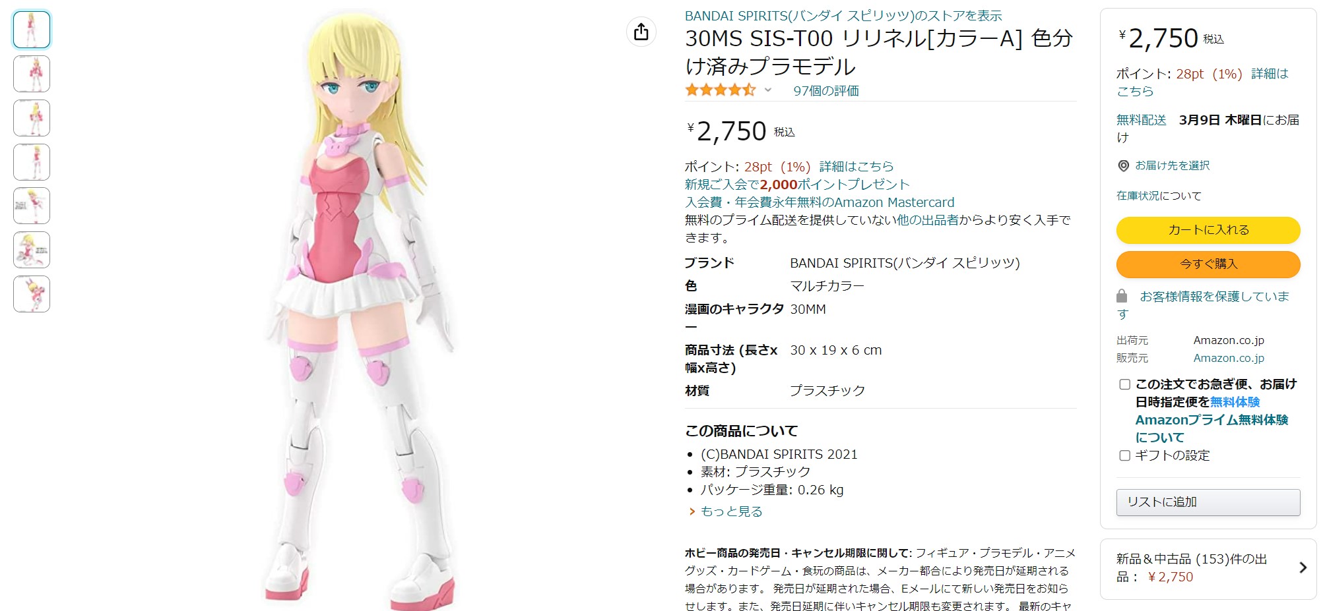The width and height of the screenshot is (1323, 611).
Task: Select the second product thumbnail
Action: (32, 74)
